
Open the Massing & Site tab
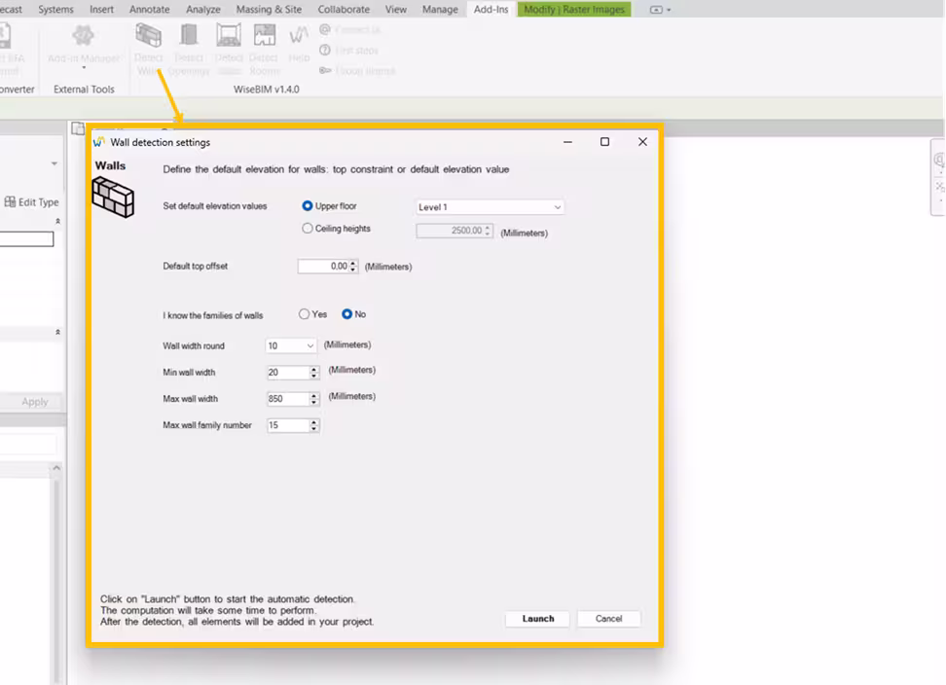point(269,9)
